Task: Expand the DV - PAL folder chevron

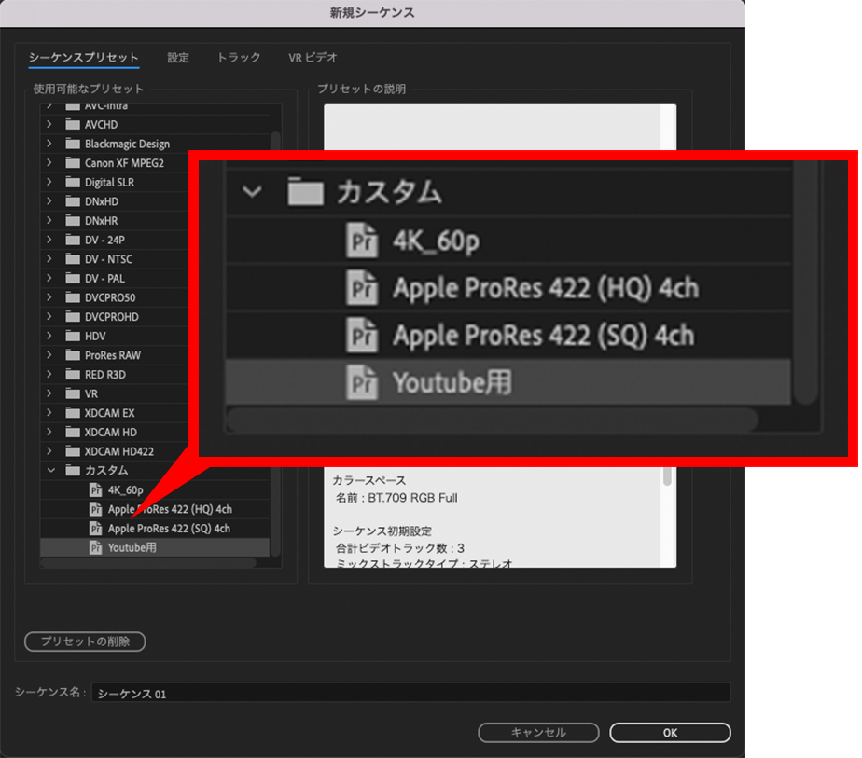Action: coord(49,279)
